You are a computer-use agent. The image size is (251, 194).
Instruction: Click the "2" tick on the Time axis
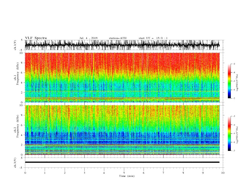pyautogui.click(x=65, y=173)
